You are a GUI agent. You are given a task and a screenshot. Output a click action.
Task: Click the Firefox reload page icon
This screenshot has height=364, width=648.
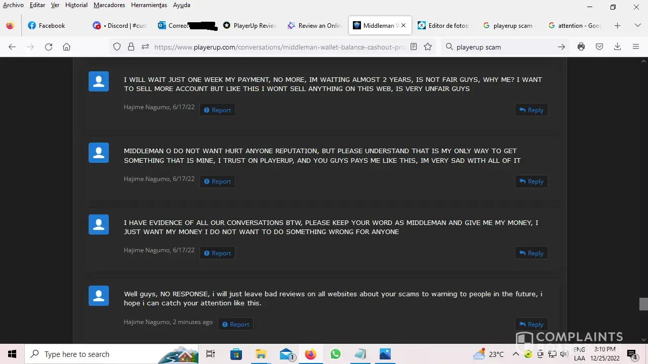49,47
